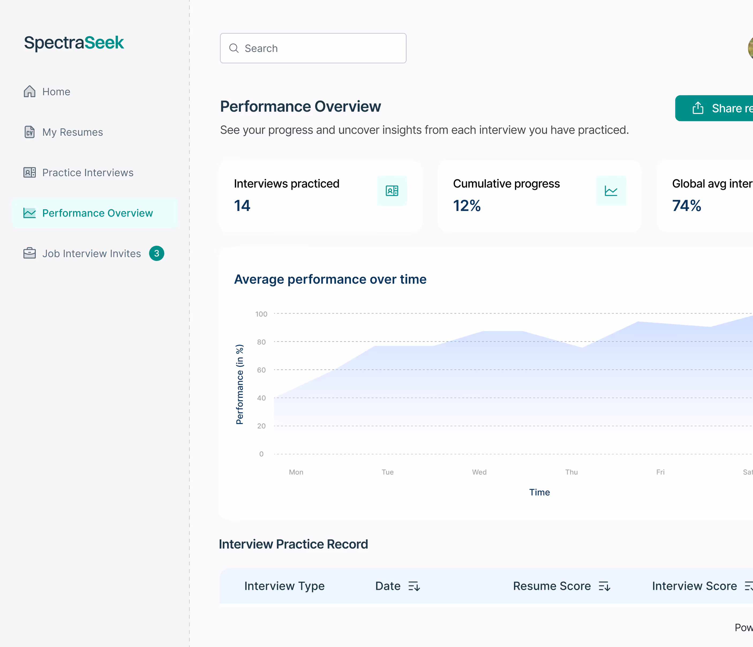Click the share upload arrow icon
The image size is (753, 647).
698,108
